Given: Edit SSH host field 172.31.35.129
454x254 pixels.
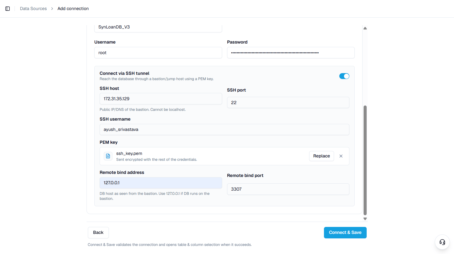Looking at the screenshot, I should (161, 99).
